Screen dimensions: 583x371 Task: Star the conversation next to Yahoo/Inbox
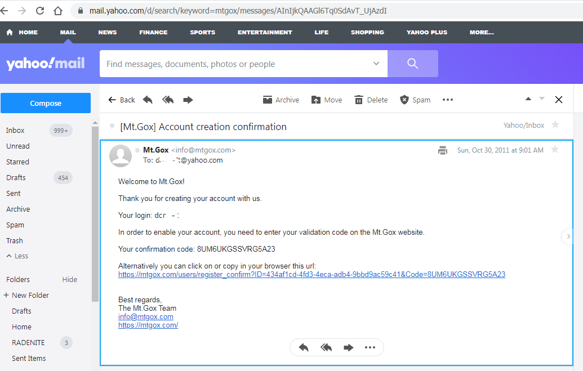[555, 124]
